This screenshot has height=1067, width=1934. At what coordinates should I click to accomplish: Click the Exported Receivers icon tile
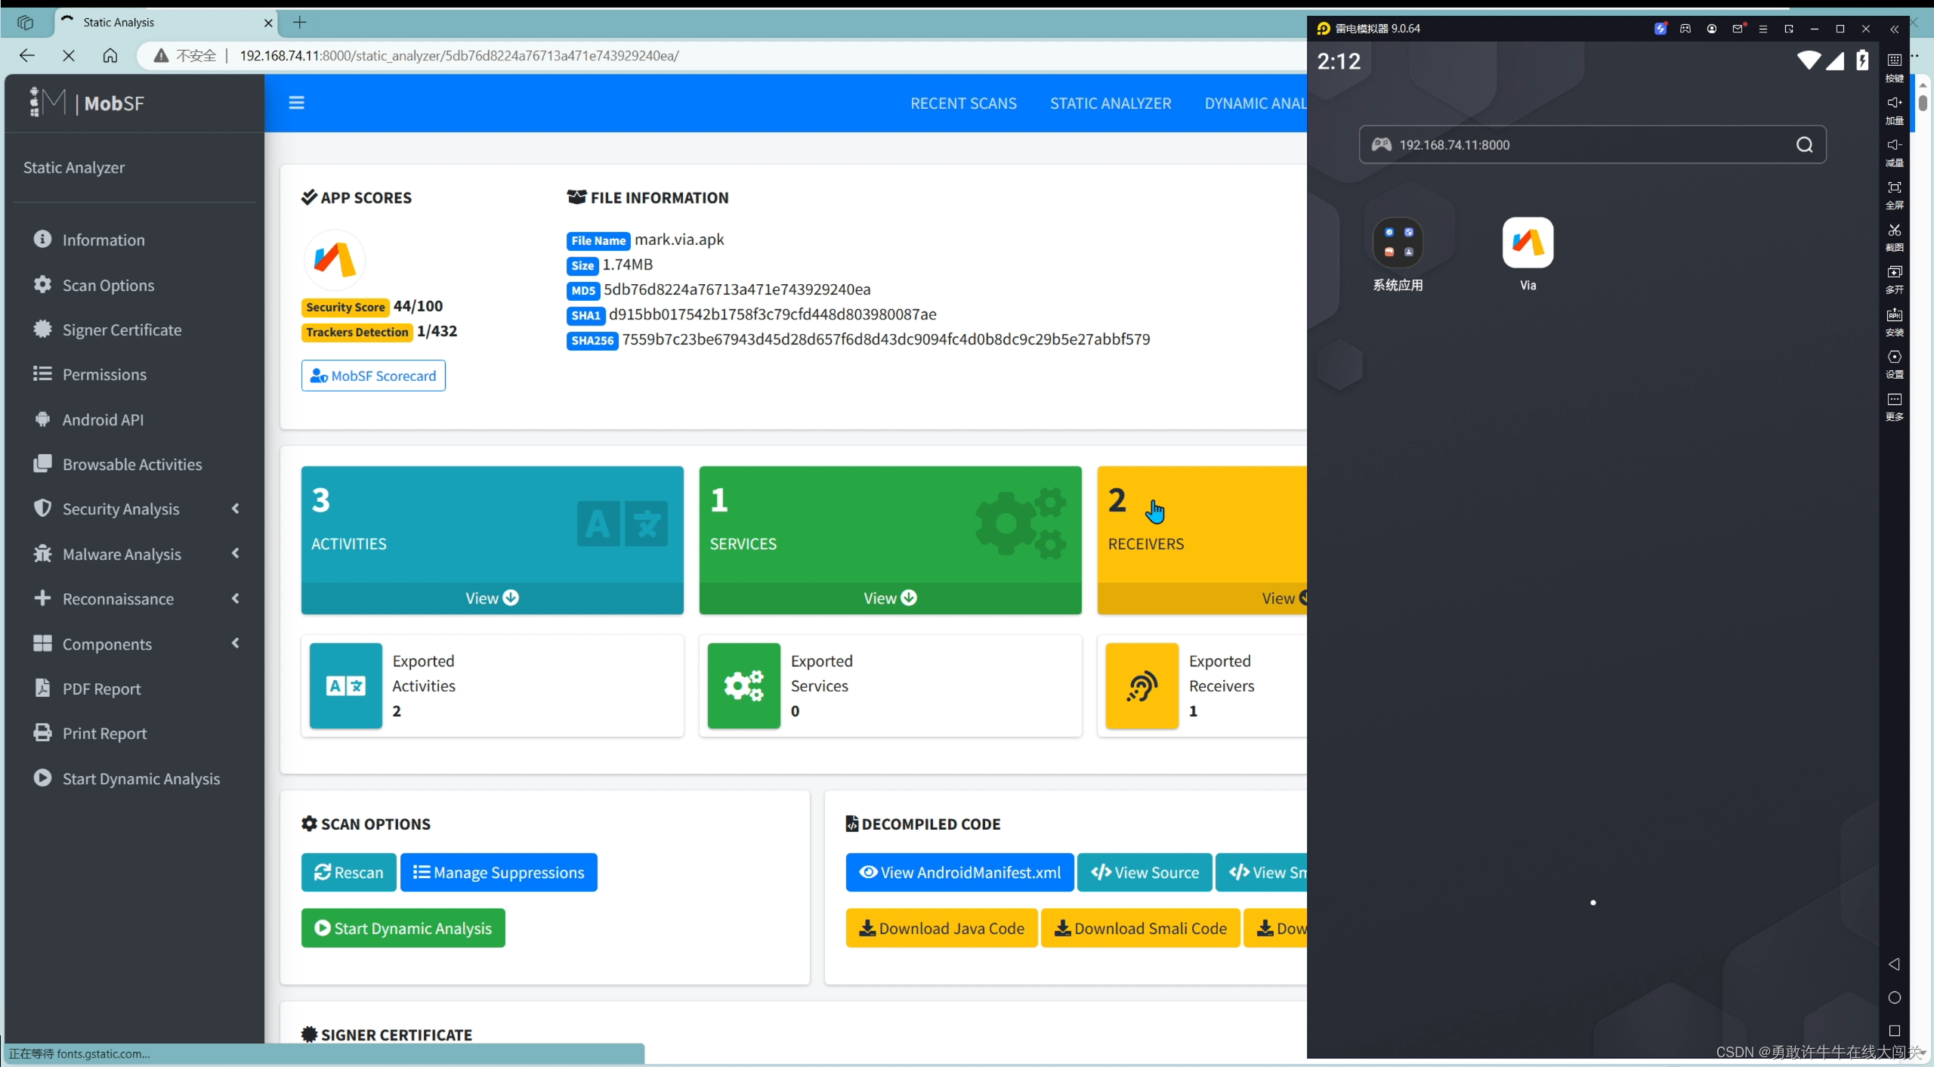[1142, 685]
